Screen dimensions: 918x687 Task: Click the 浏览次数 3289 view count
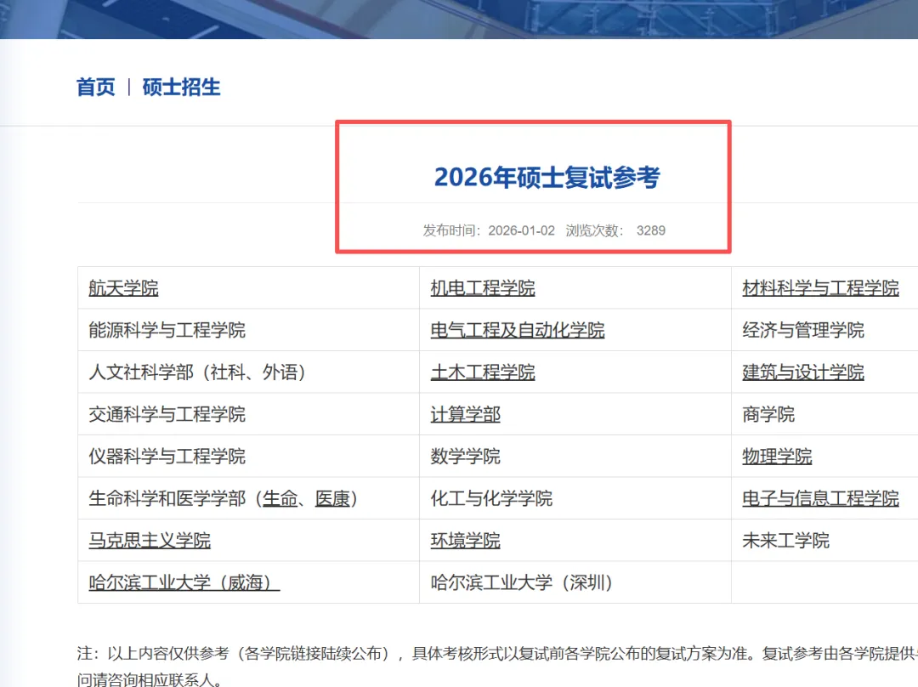click(x=615, y=230)
